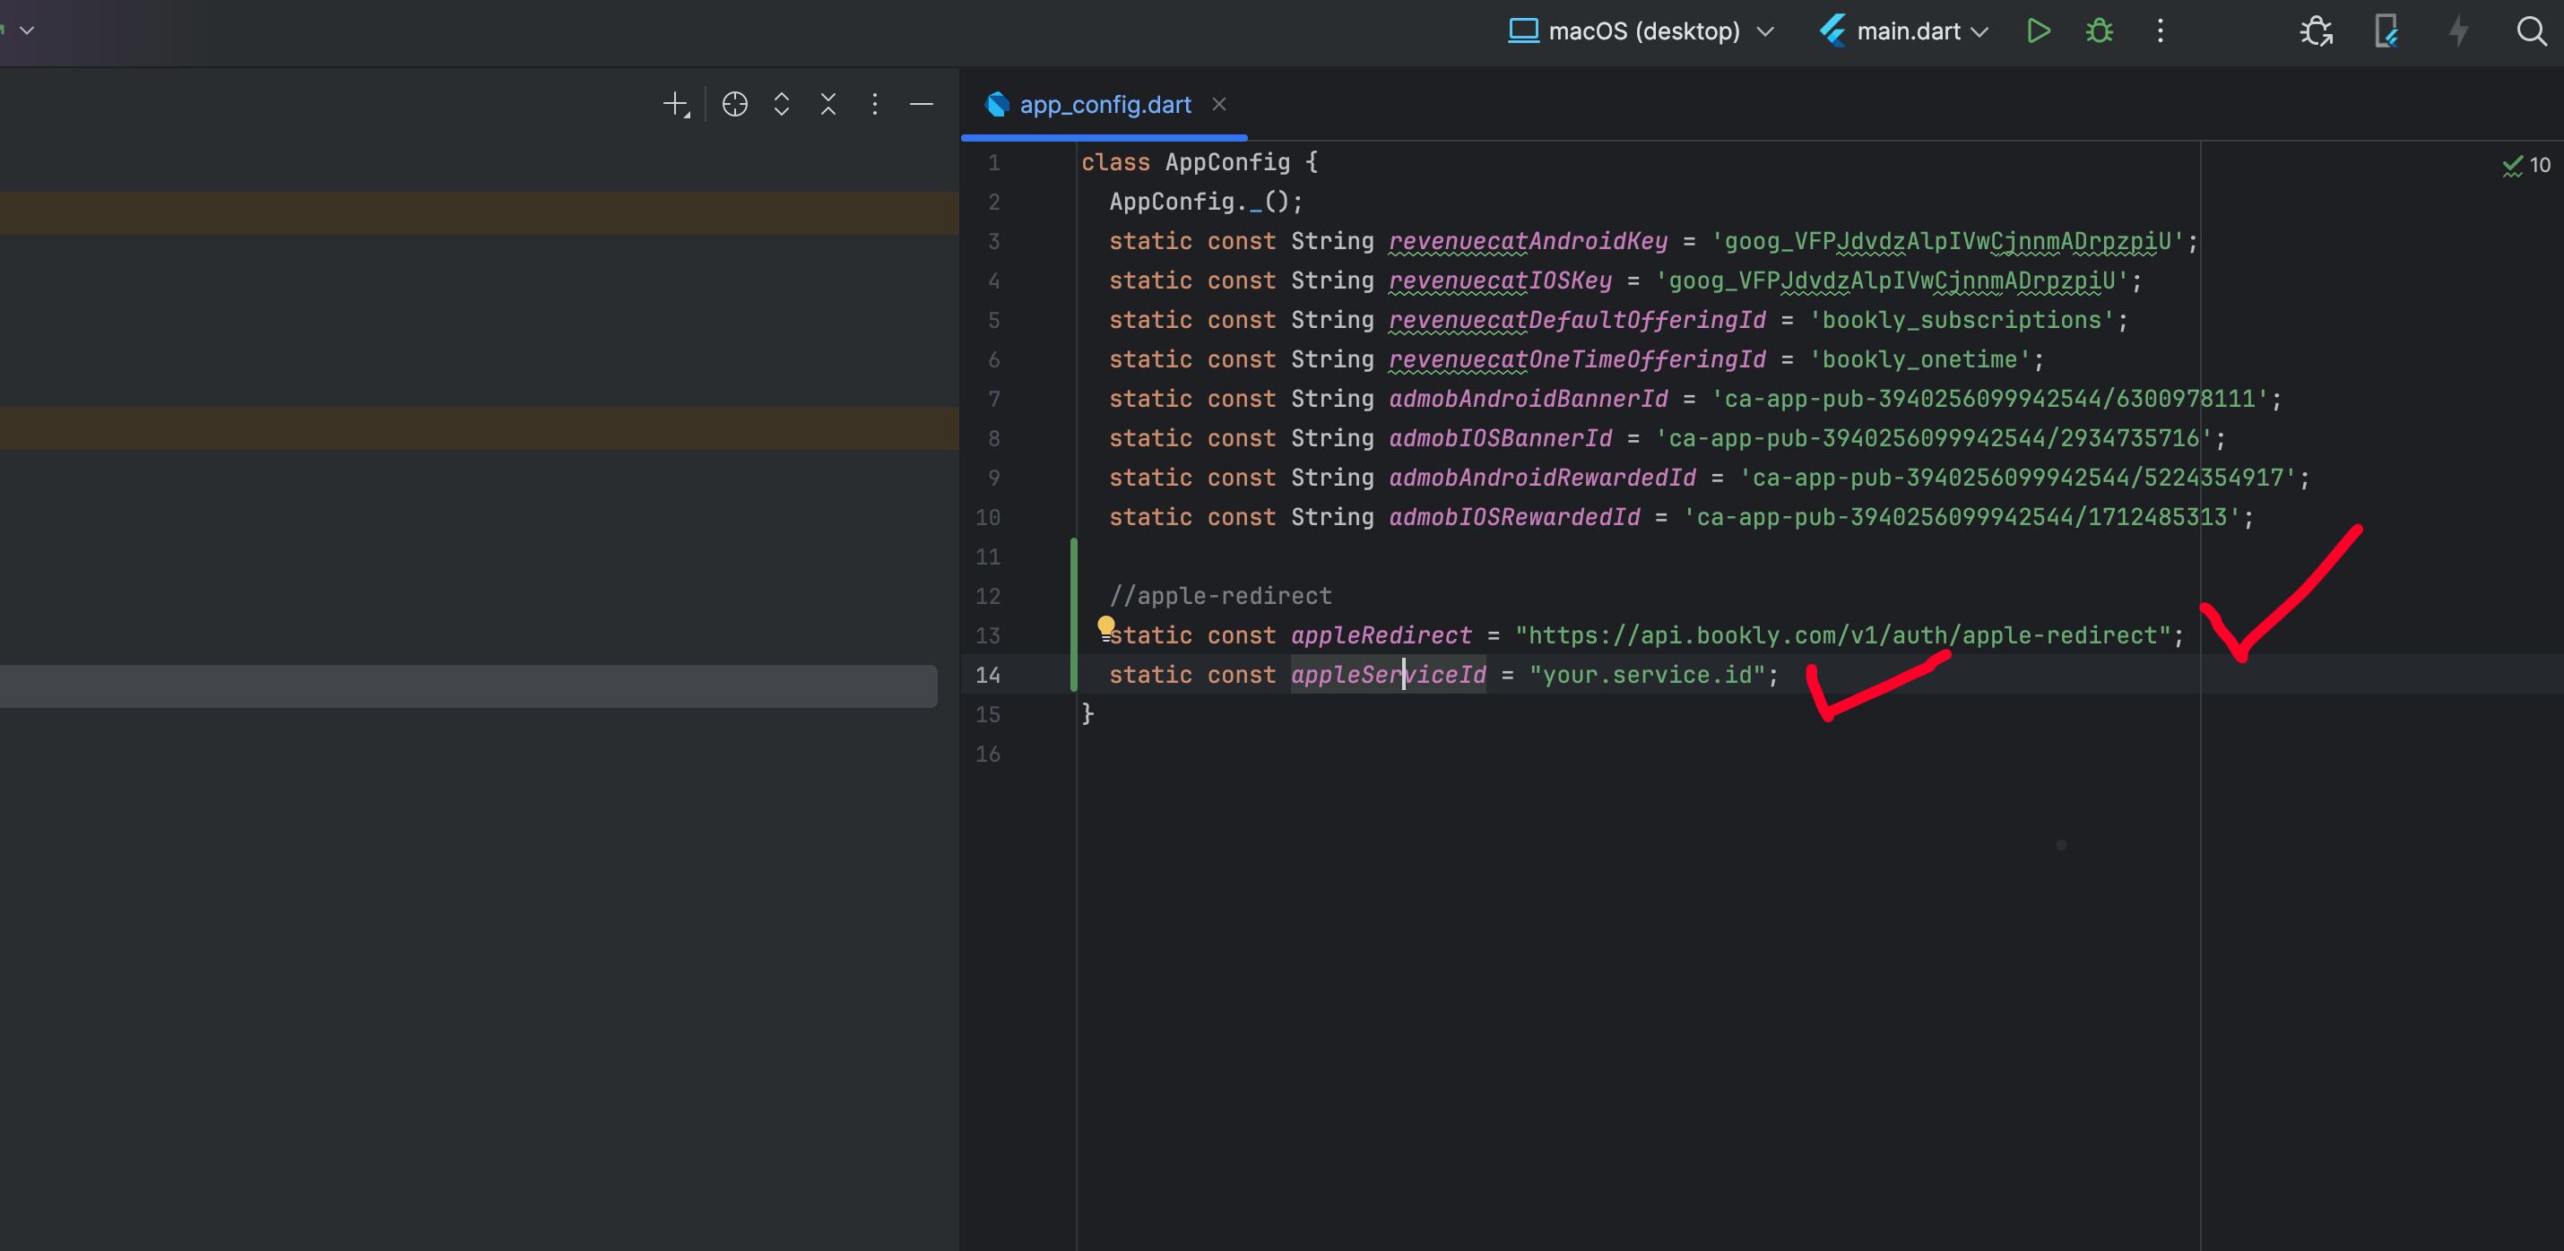2564x1251 pixels.
Task: Click the apple-redirect URL string
Action: point(1842,635)
